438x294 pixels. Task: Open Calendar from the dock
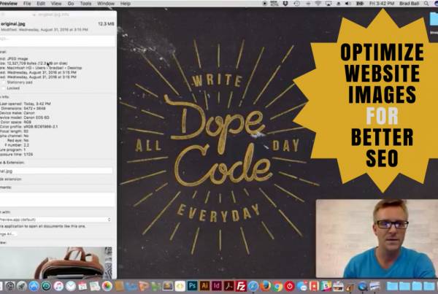pyautogui.click(x=82, y=286)
